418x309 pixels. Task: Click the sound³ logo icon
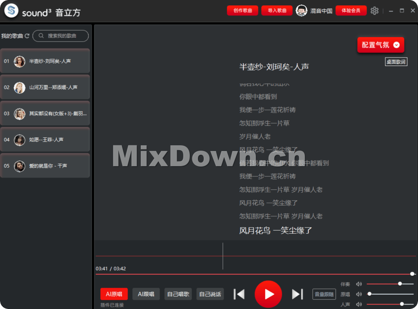[x=11, y=11]
